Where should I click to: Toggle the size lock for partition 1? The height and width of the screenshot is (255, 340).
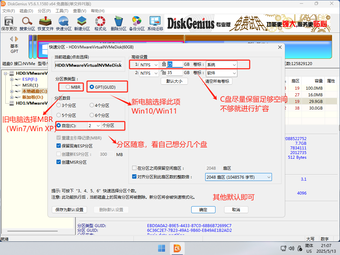[164, 64]
